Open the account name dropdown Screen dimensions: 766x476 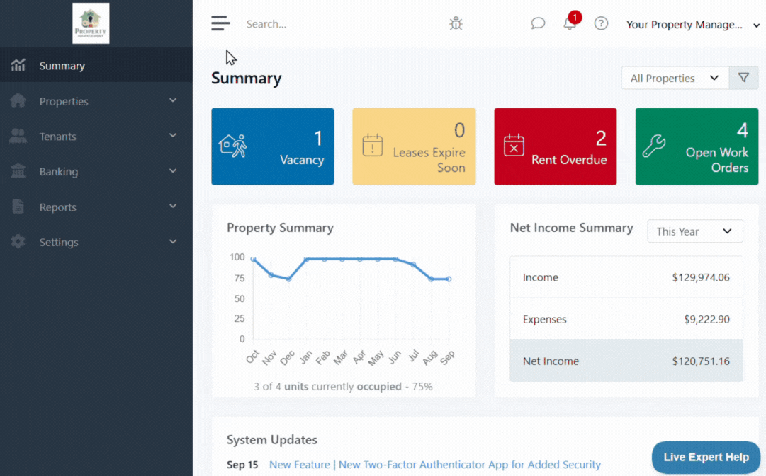click(692, 25)
